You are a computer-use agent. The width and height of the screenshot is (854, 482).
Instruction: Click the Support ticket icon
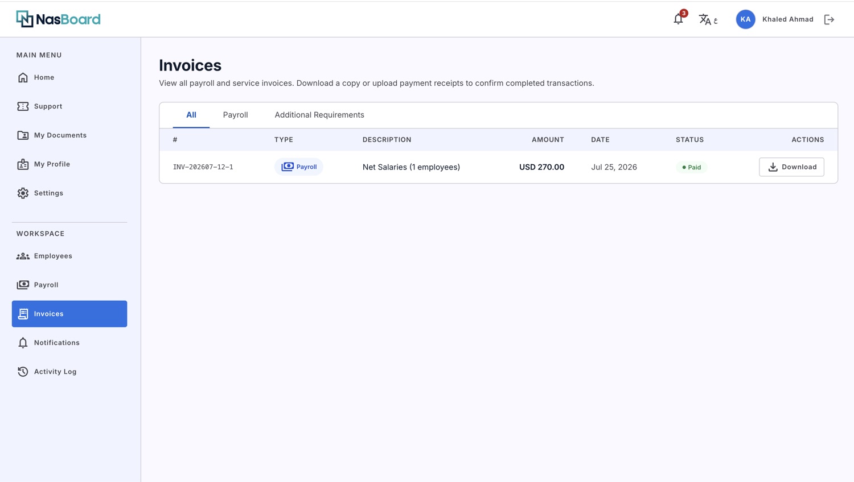pos(23,106)
